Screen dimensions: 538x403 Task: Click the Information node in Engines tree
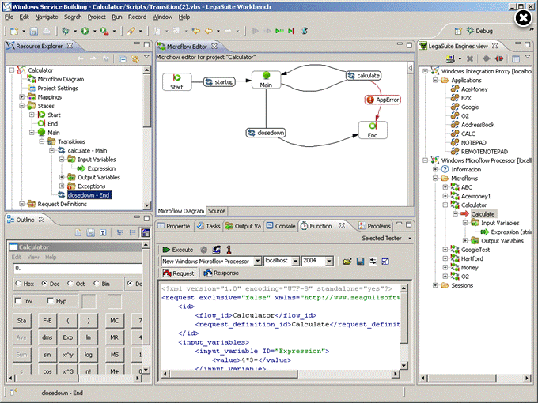click(x=466, y=169)
